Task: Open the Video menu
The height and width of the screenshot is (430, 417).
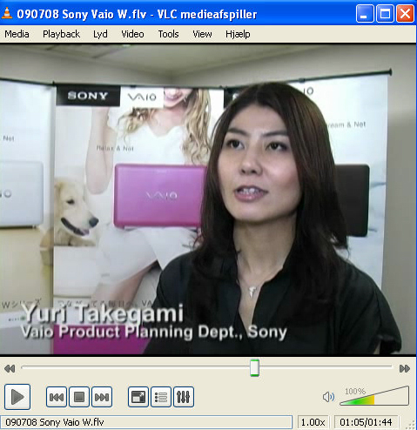Action: tap(132, 34)
